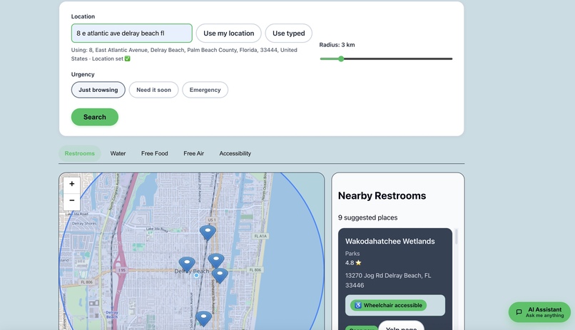Zoom out on the map

(x=72, y=200)
